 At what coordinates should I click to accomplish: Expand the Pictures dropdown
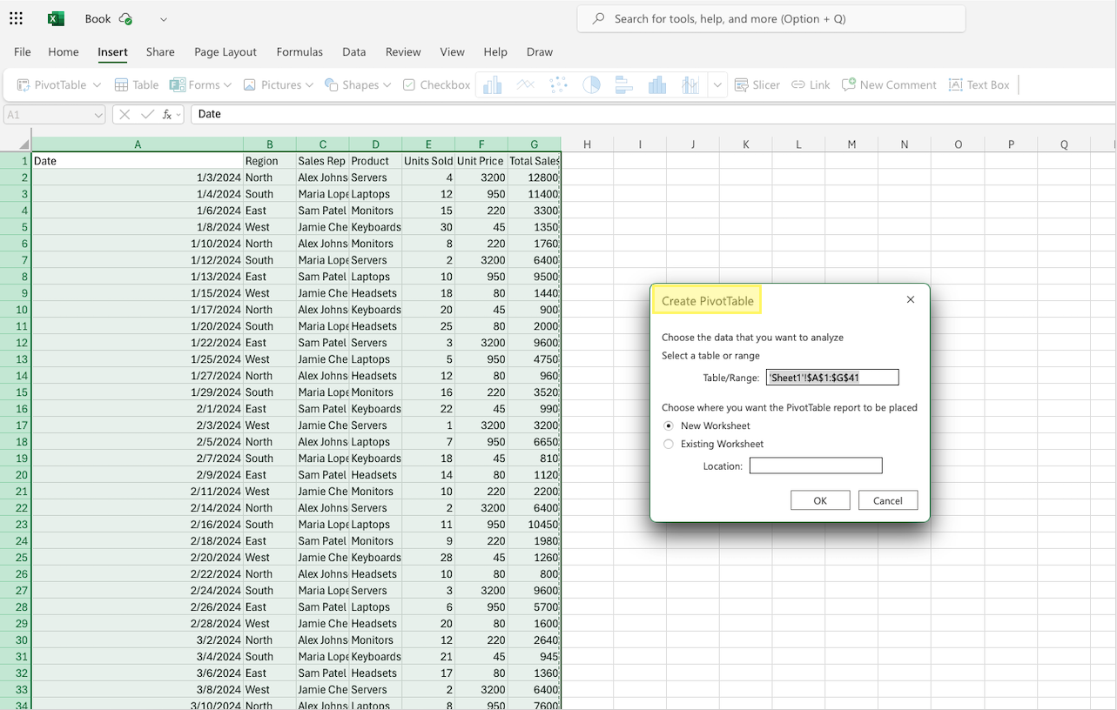tap(278, 84)
